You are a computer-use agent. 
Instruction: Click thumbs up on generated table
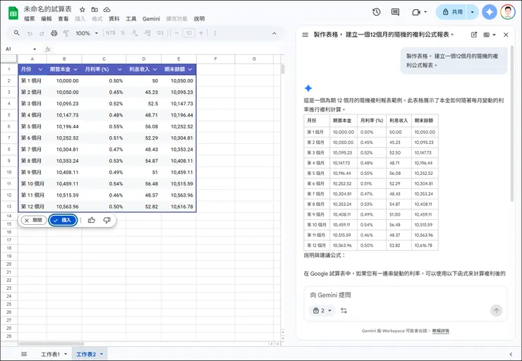click(92, 220)
